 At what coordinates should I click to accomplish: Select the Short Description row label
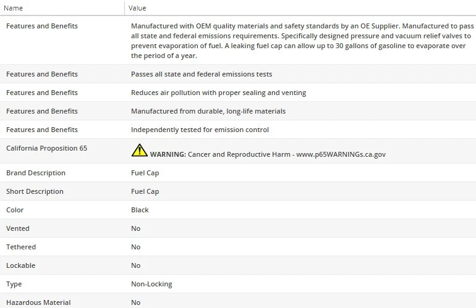click(35, 191)
